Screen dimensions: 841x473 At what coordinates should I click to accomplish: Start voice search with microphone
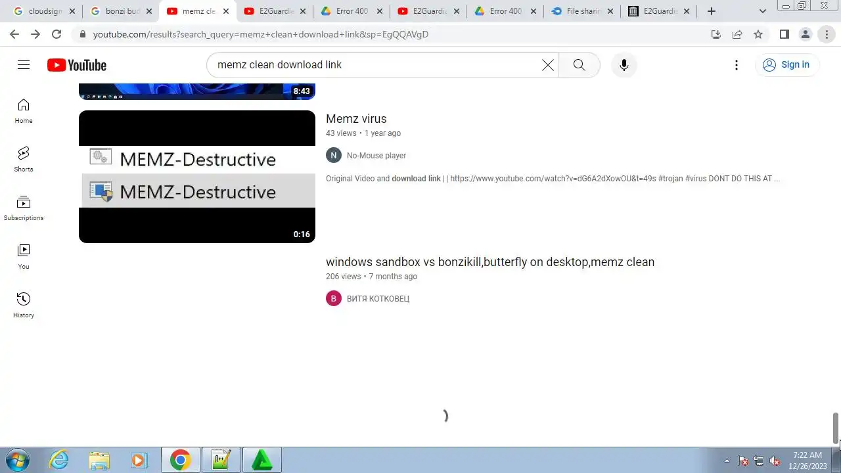point(624,64)
